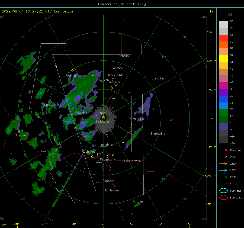Click the cyan current ellipse legend icon
Viewport: 244px width, 228px height.
pos(223,191)
